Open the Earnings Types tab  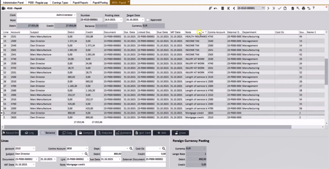pos(60,2)
